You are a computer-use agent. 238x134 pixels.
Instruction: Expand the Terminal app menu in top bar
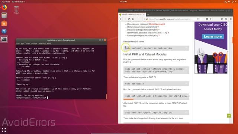19,1
